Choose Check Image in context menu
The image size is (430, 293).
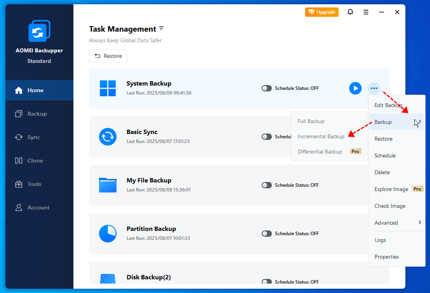[390, 206]
